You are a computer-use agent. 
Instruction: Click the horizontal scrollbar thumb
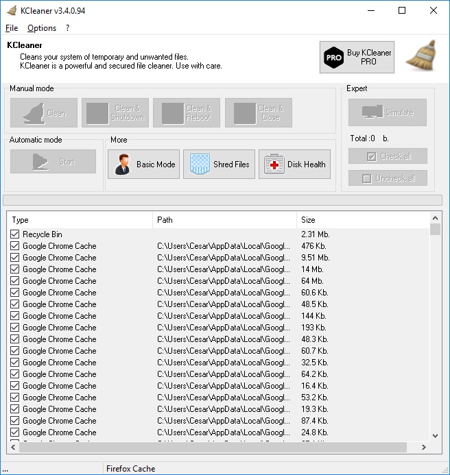(213, 447)
